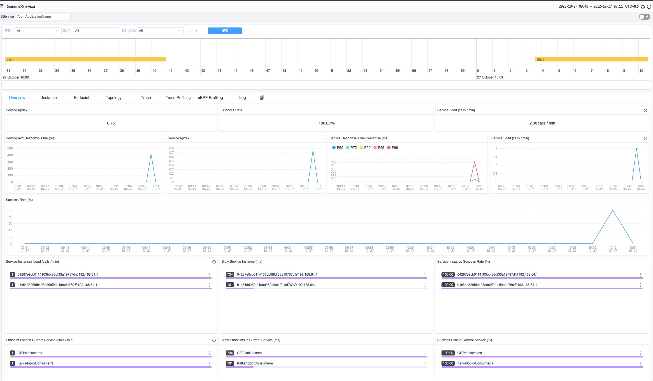Toggle the P50 legend series
The width and height of the screenshot is (653, 381).
tap(338, 148)
